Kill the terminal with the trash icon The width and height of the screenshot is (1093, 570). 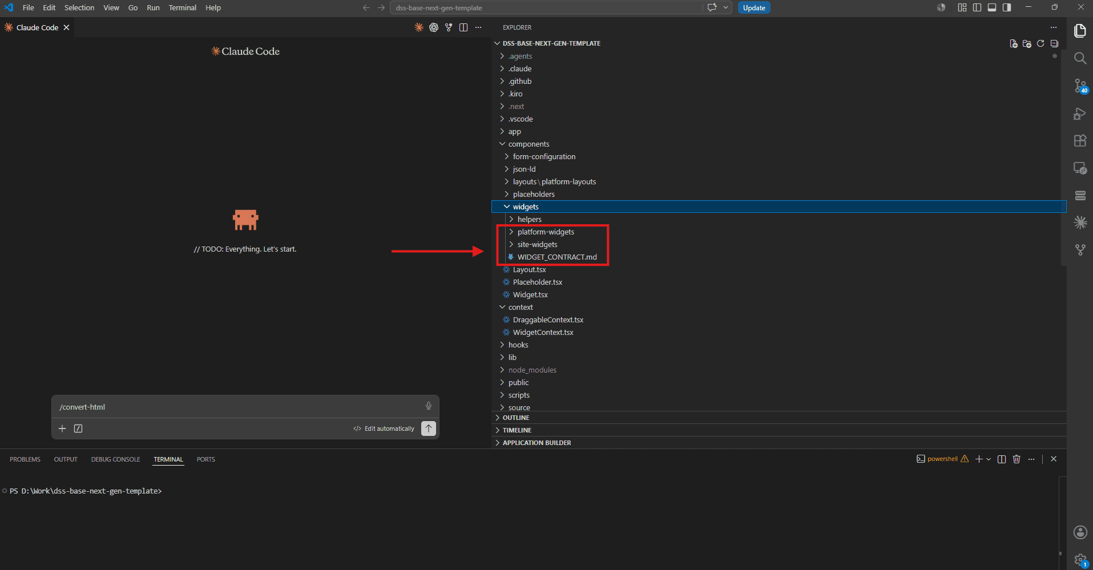tap(1017, 459)
